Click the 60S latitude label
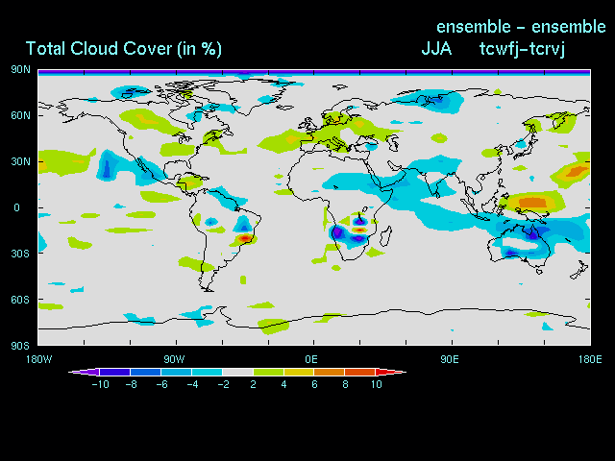 (x=20, y=300)
